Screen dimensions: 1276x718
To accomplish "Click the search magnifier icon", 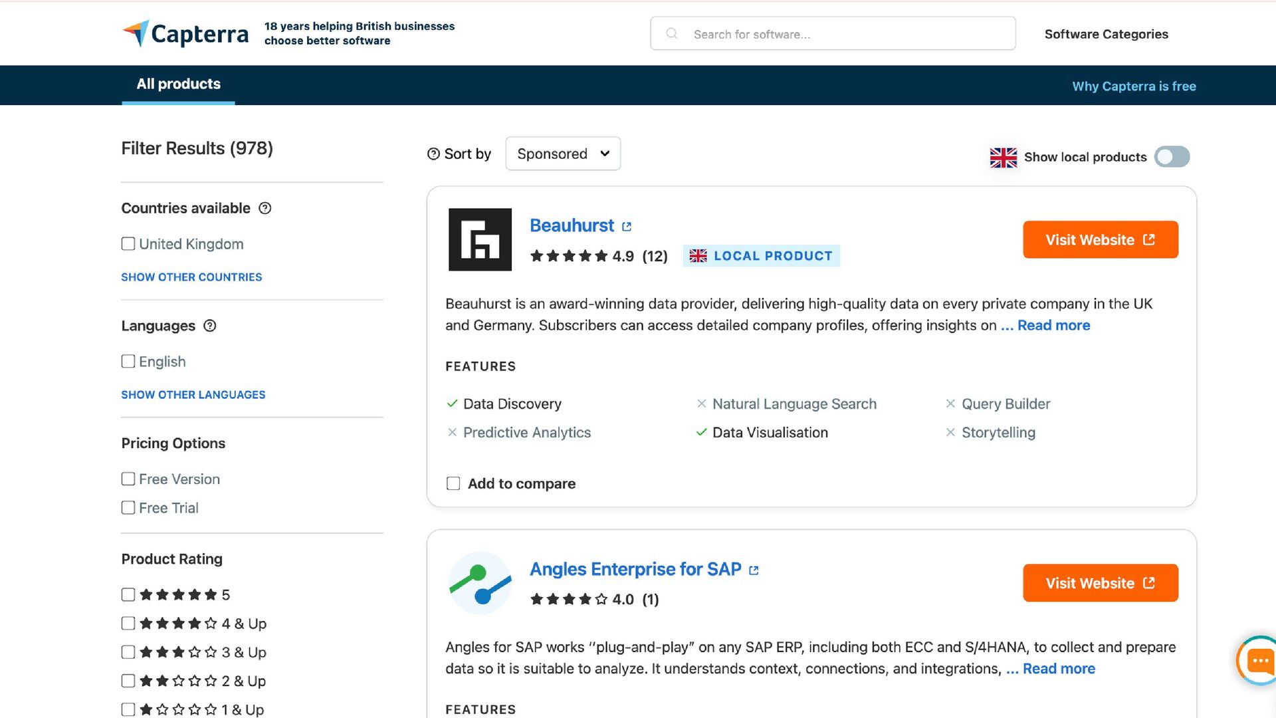I will [672, 33].
